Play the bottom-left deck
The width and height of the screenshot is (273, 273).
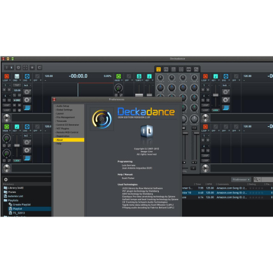pos(7,168)
